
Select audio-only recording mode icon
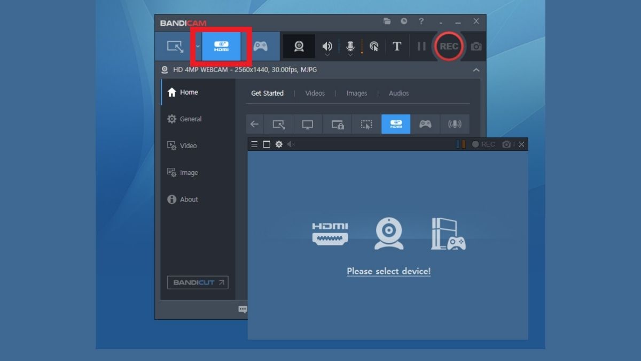(455, 124)
